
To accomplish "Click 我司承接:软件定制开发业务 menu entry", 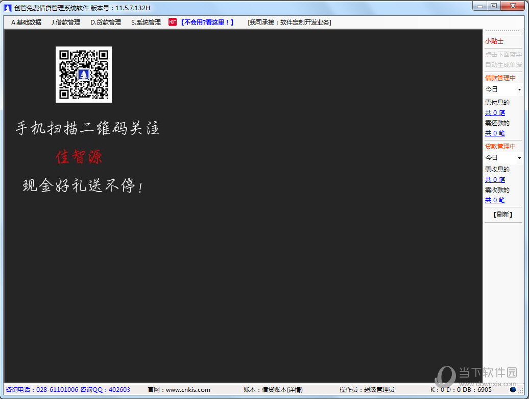I will [290, 22].
